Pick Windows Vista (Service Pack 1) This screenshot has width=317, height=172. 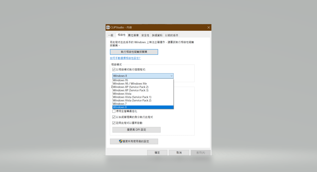coord(143,97)
